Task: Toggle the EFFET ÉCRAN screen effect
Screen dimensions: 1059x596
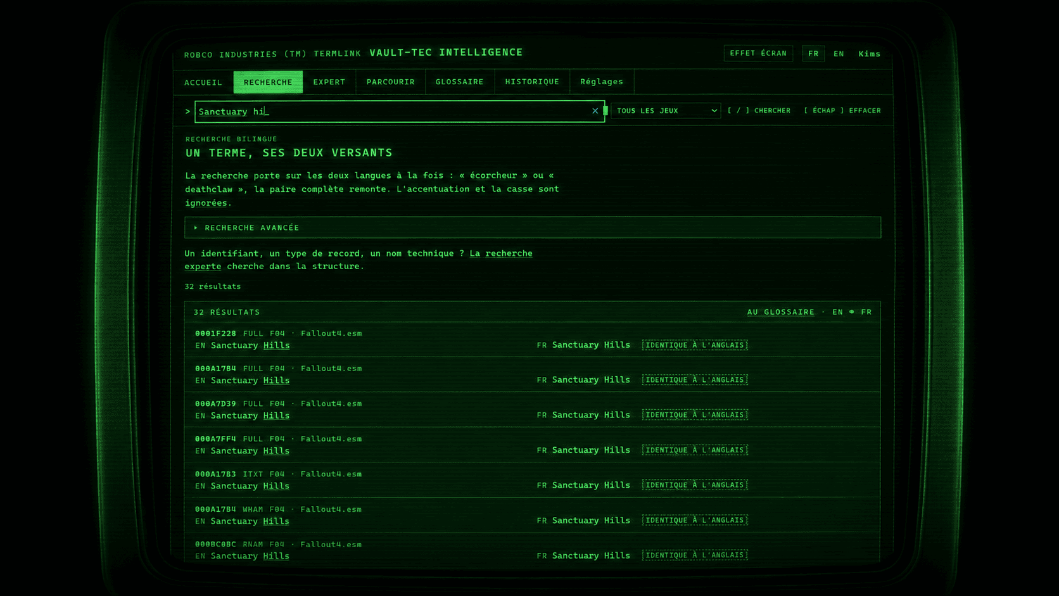Action: coord(758,53)
